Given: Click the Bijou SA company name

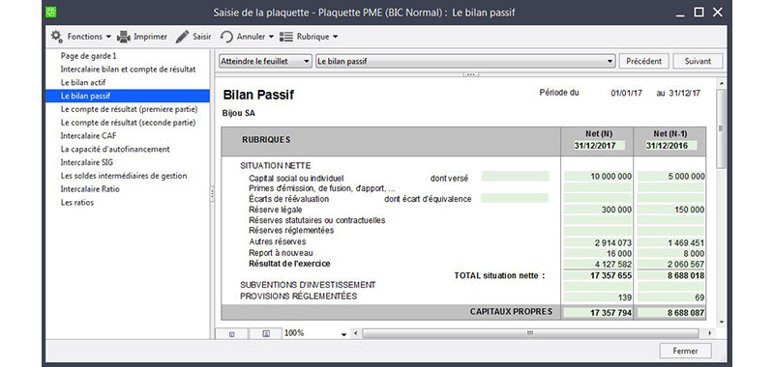Looking at the screenshot, I should point(239,113).
